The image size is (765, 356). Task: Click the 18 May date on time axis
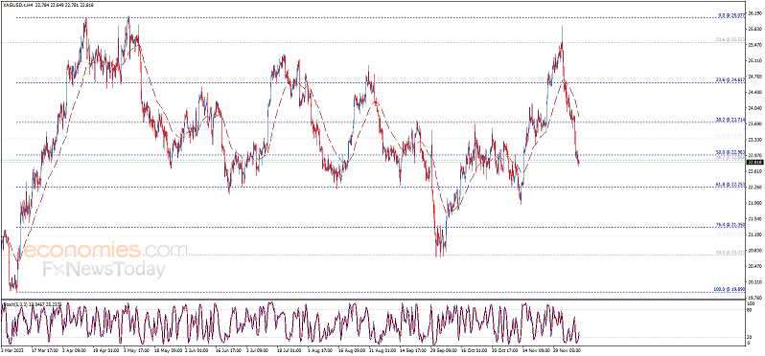pyautogui.click(x=168, y=349)
